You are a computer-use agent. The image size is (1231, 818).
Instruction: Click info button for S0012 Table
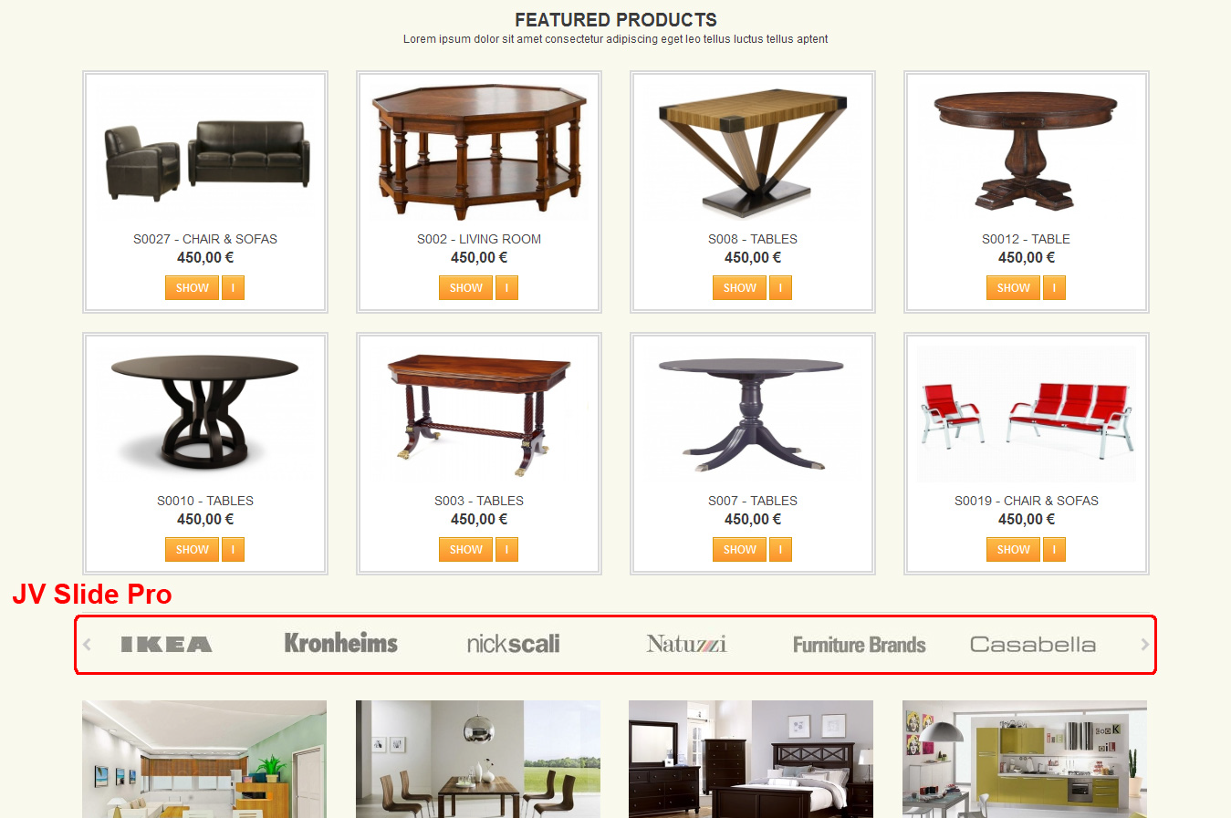(1054, 288)
